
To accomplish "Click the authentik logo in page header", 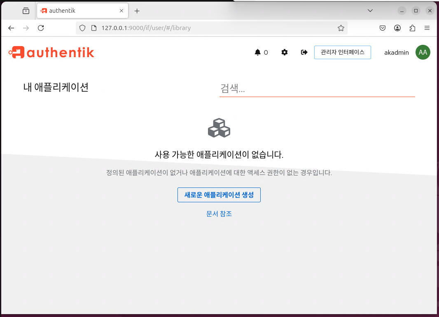I will [51, 52].
